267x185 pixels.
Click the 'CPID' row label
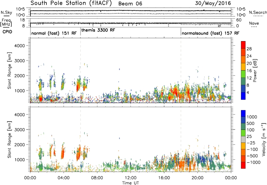[7, 32]
